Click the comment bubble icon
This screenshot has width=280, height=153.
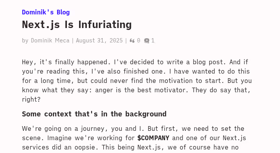click(147, 41)
